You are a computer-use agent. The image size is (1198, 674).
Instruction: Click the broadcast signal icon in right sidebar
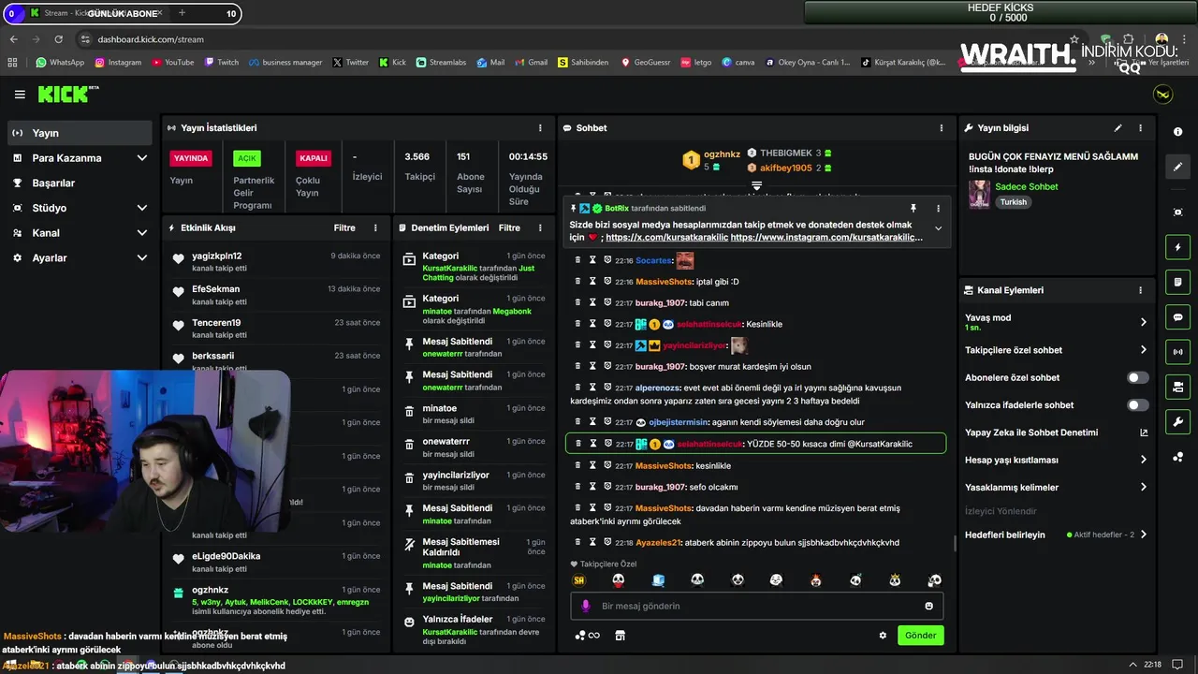click(x=1177, y=352)
